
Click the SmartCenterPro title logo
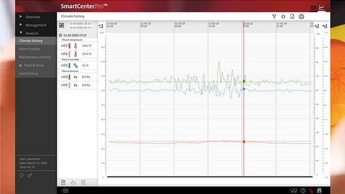tap(84, 6)
